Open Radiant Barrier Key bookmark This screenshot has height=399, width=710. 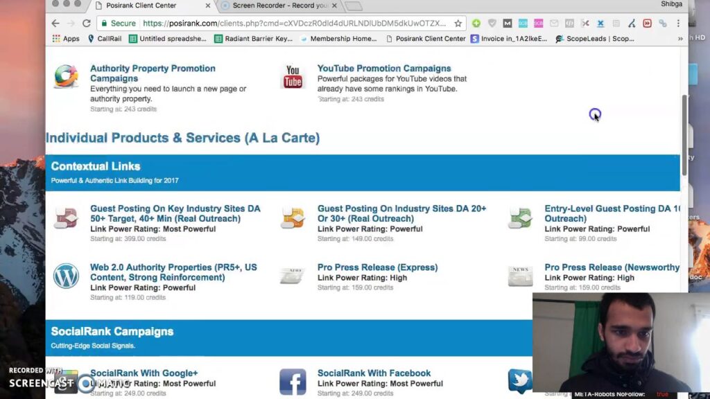(x=254, y=39)
